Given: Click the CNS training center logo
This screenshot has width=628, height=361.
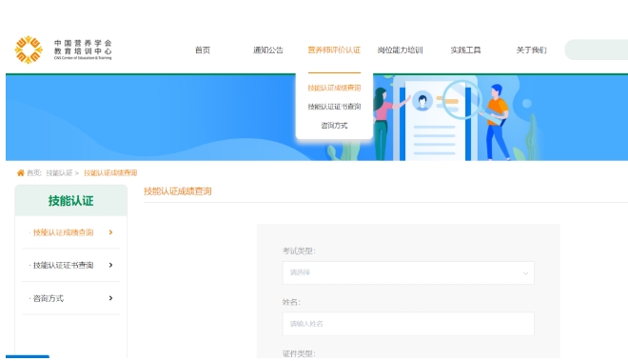Looking at the screenshot, I should point(64,50).
